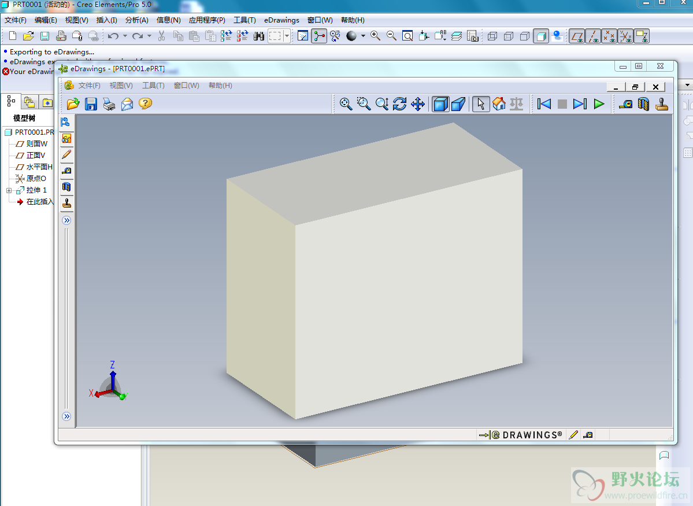
Task: Open Creo 分析(A) menu
Action: click(136, 20)
